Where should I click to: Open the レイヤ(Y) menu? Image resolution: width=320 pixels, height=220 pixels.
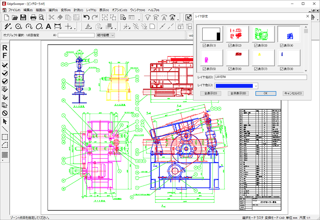click(92, 10)
